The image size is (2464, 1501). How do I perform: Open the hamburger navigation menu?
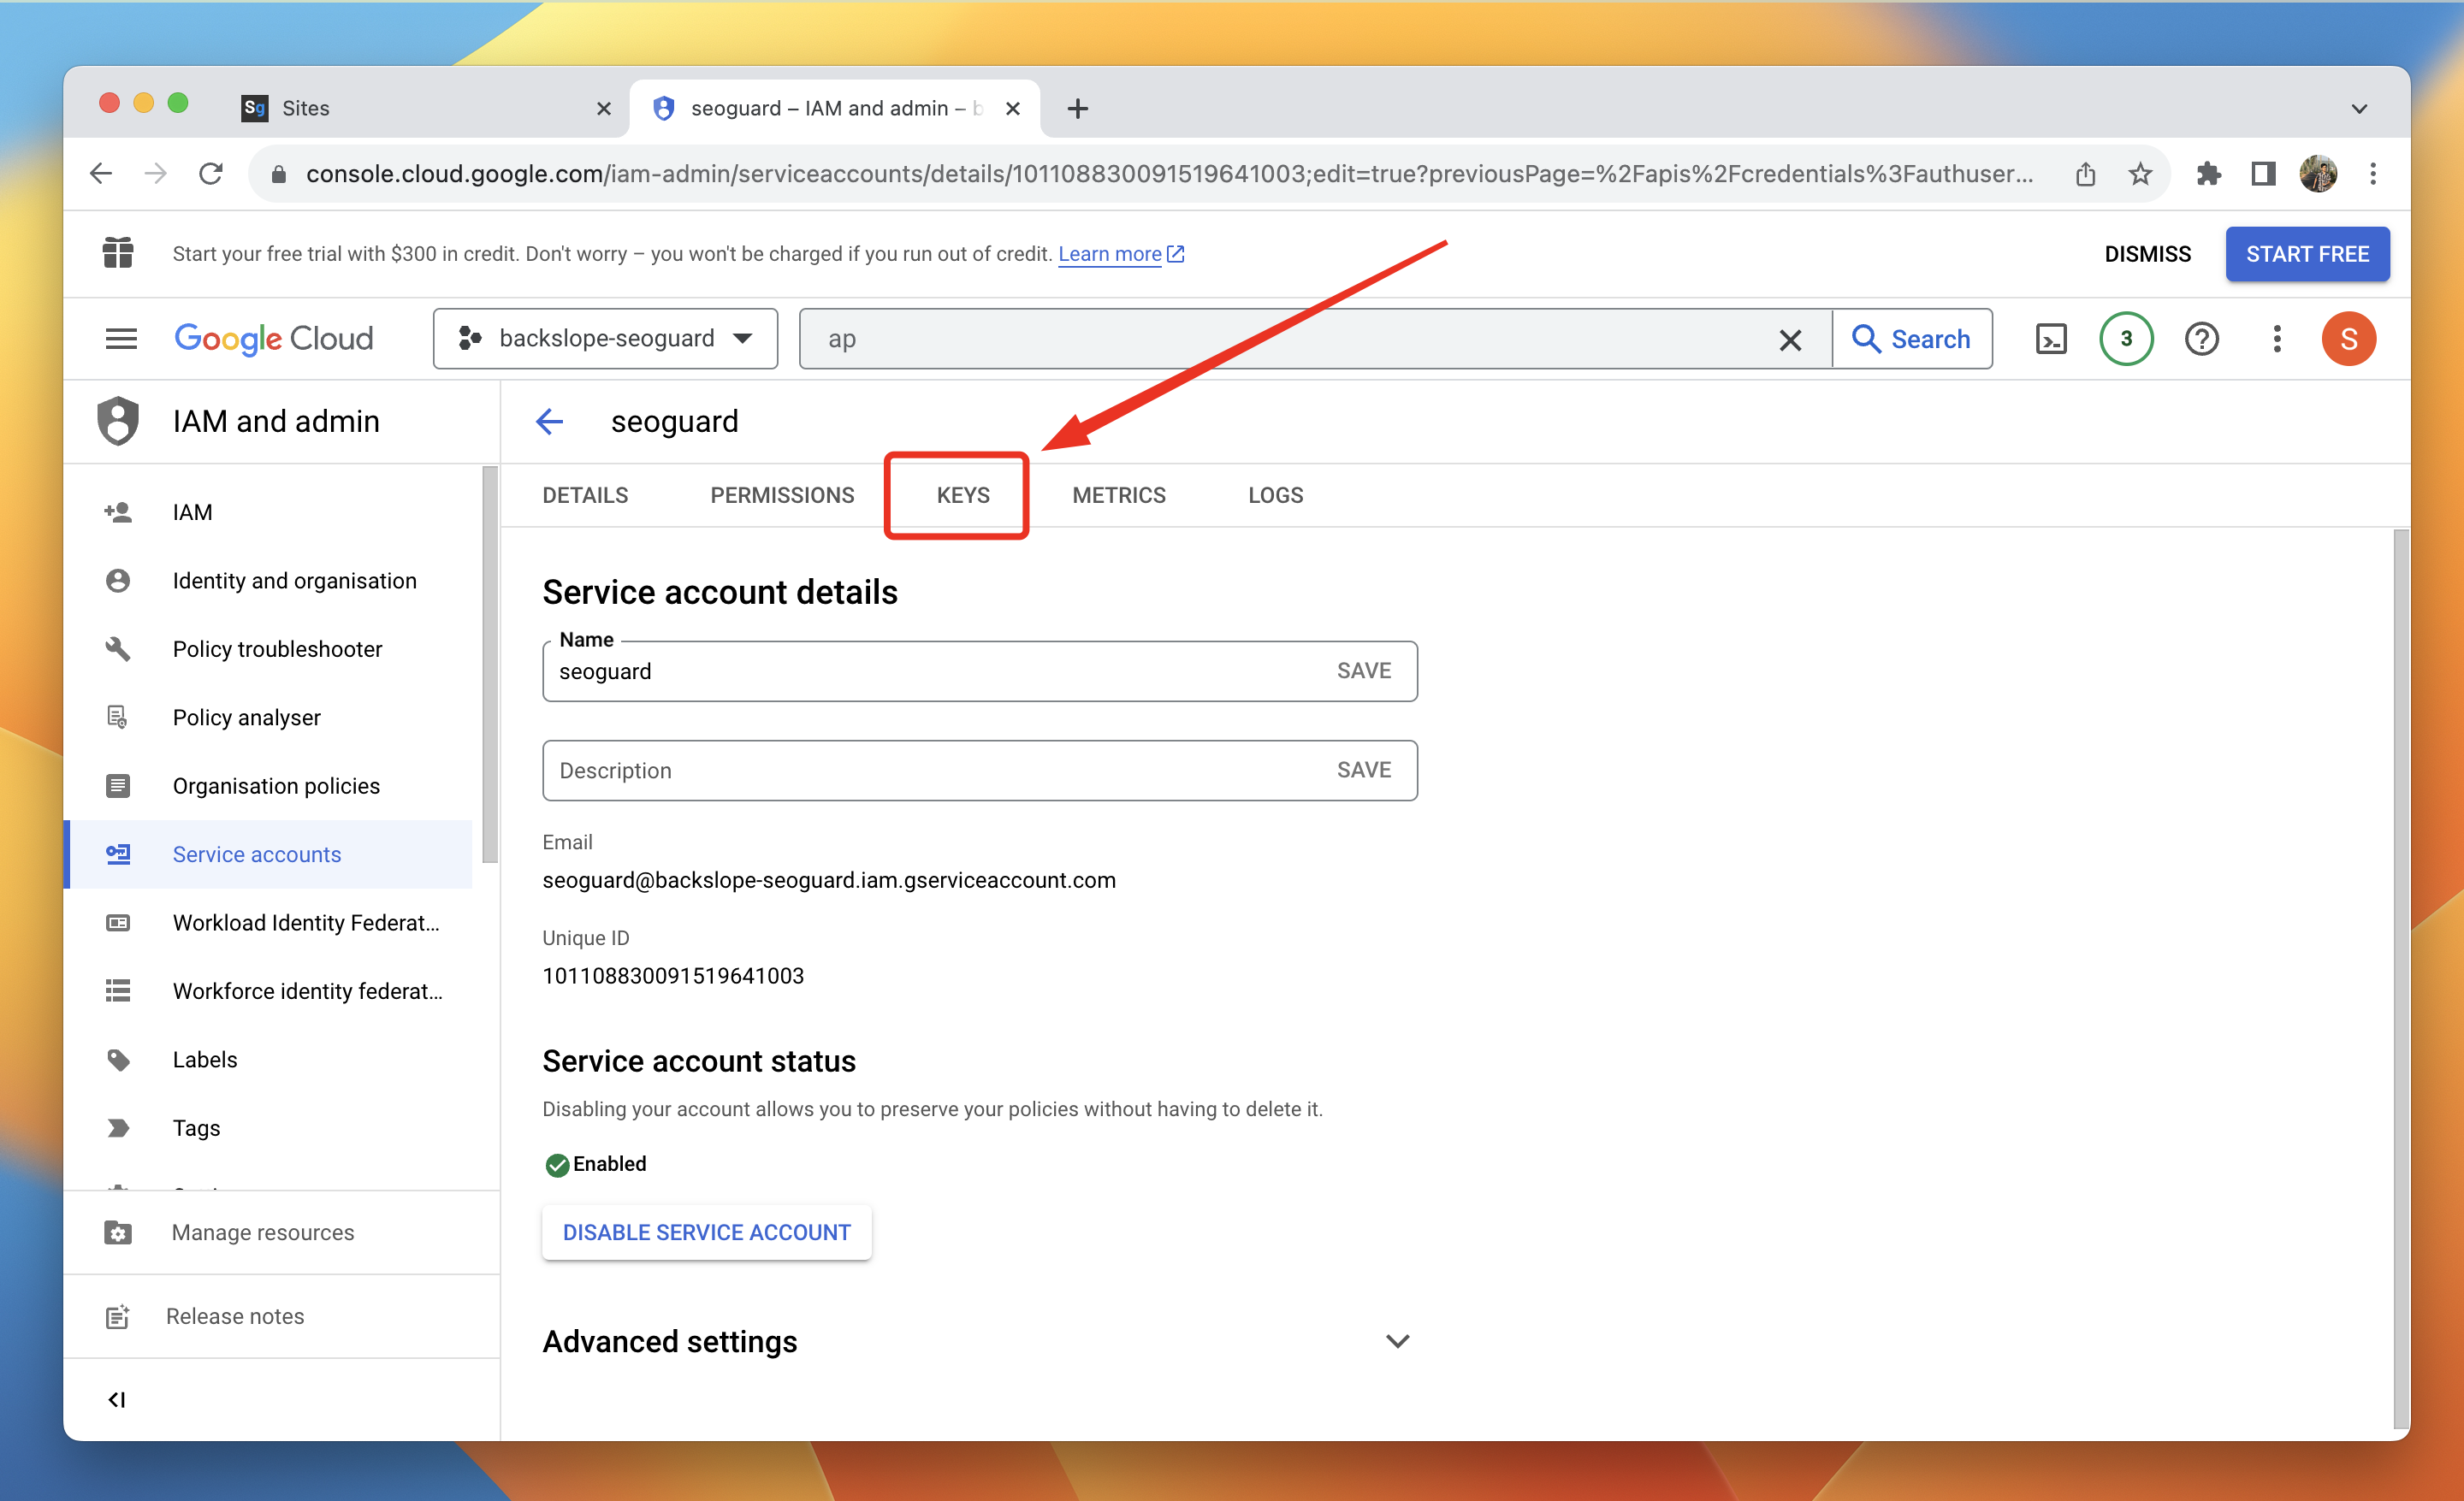121,339
